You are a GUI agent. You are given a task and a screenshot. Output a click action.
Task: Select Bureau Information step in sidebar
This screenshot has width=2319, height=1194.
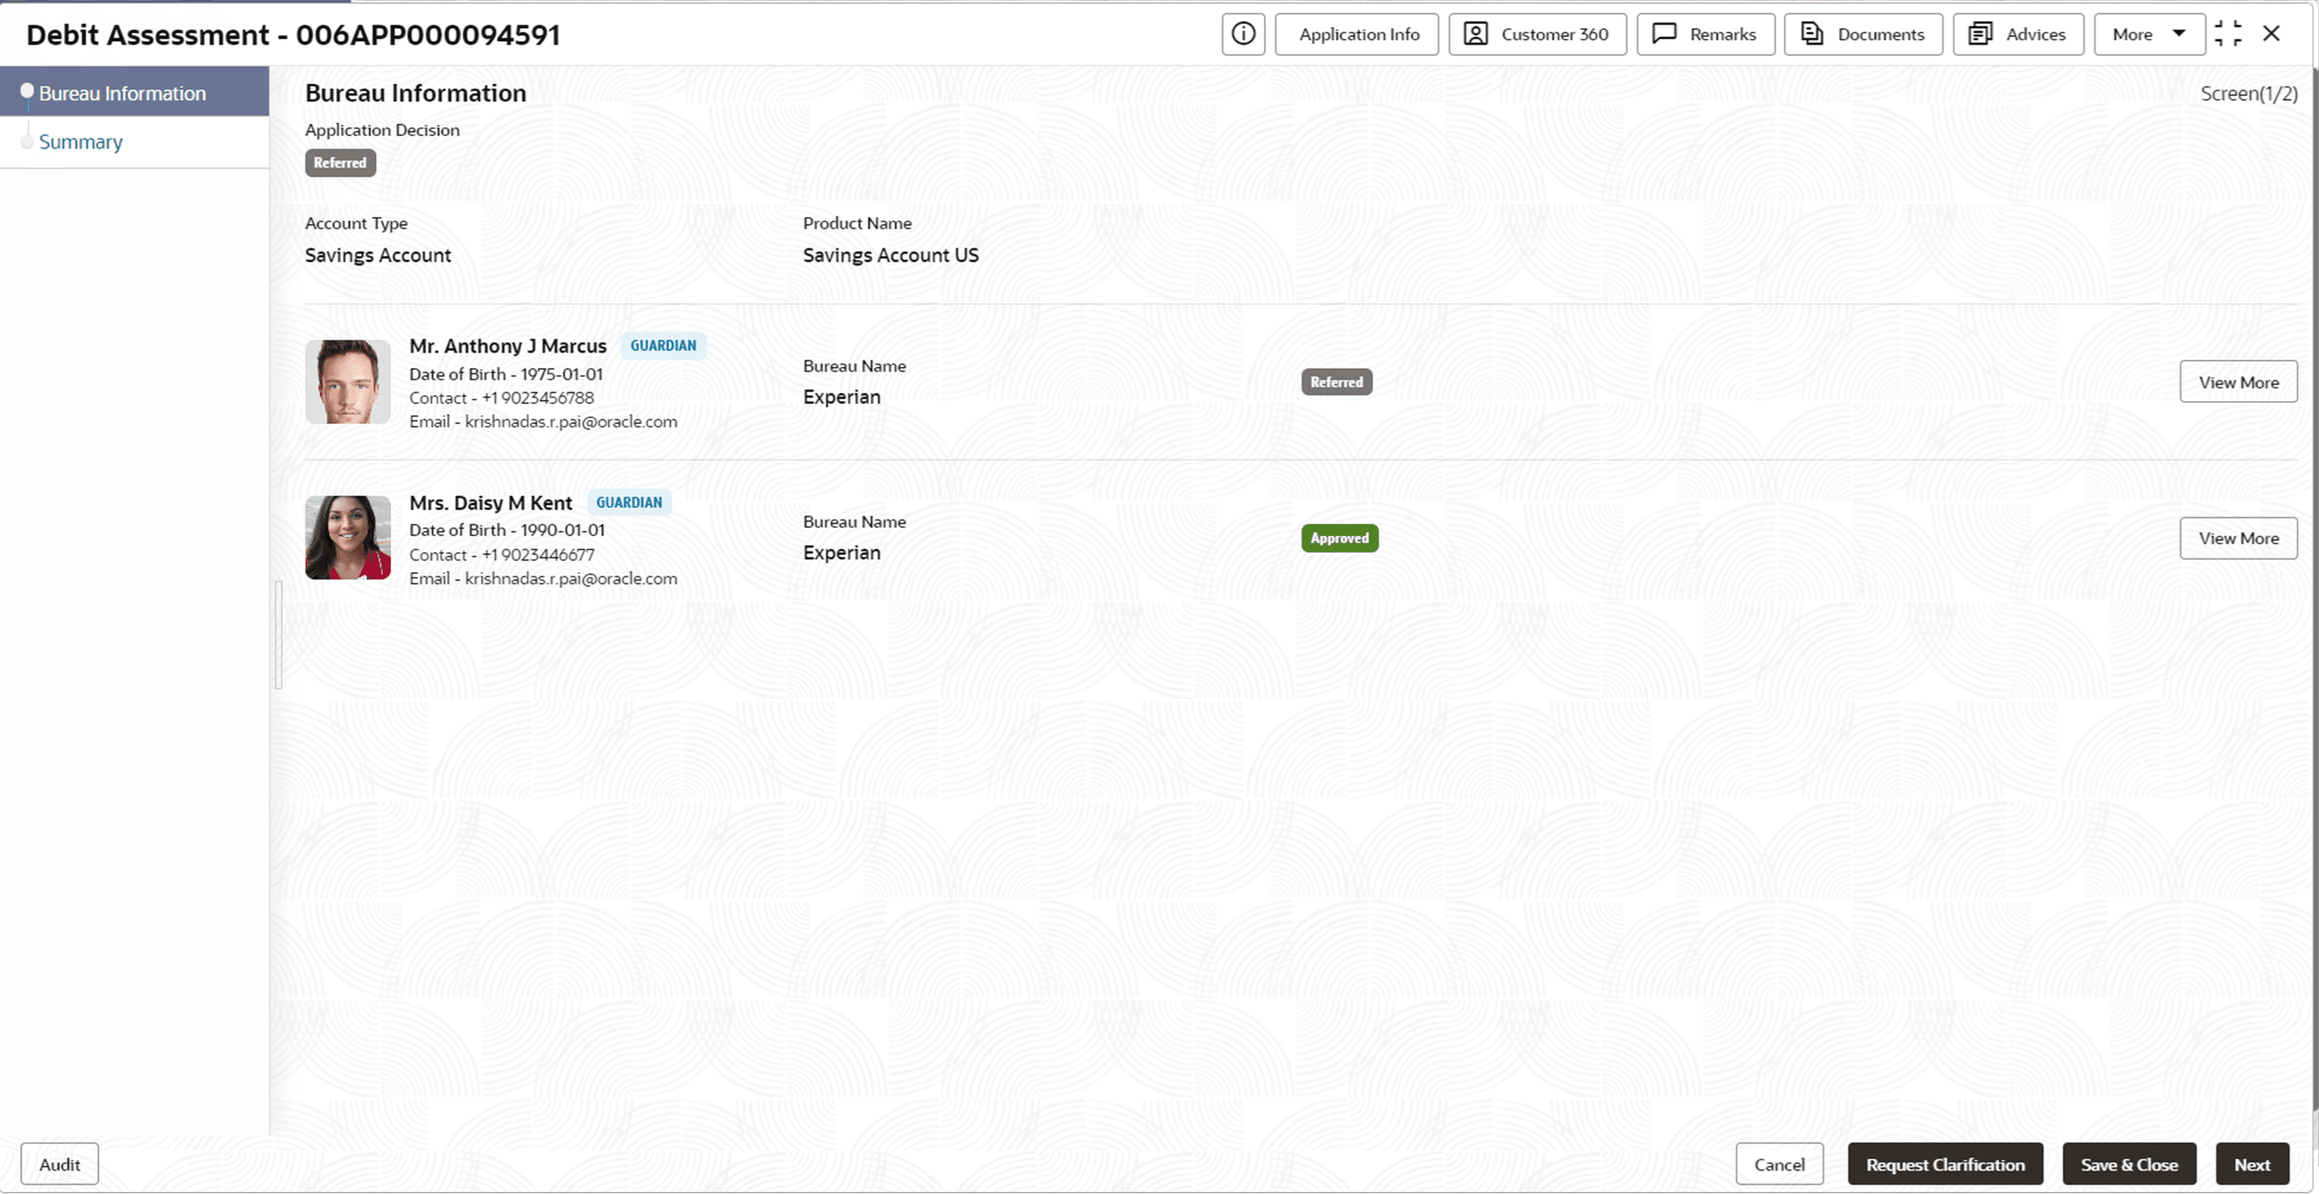122,94
